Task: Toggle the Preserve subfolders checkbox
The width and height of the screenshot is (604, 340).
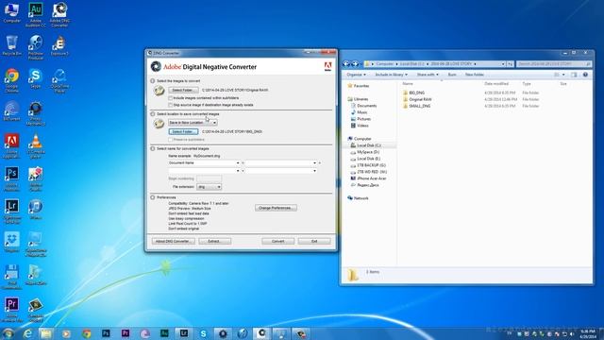Action: point(170,140)
